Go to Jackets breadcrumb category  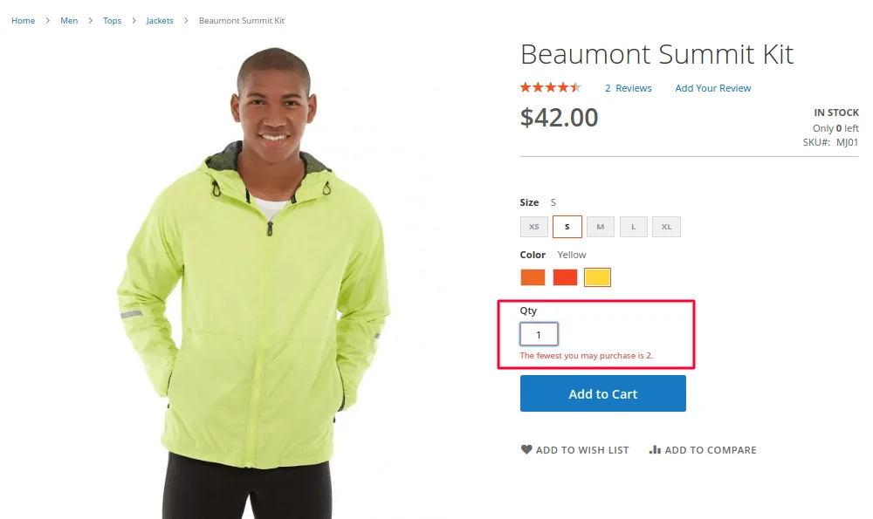(160, 21)
